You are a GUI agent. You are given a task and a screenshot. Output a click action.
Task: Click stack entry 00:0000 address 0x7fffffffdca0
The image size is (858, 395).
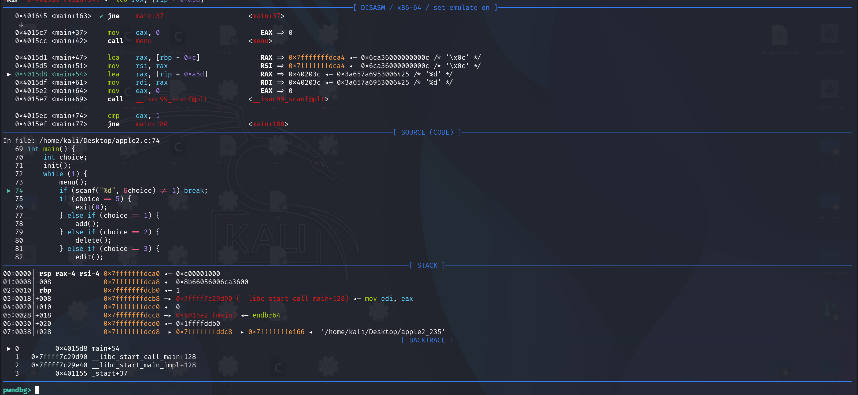(132, 274)
